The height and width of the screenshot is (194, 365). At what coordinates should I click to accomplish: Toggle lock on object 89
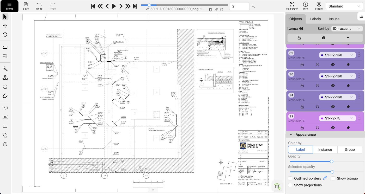click(x=302, y=64)
